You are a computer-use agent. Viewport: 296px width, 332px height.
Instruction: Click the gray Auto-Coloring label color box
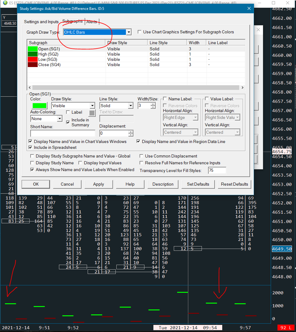(92, 113)
